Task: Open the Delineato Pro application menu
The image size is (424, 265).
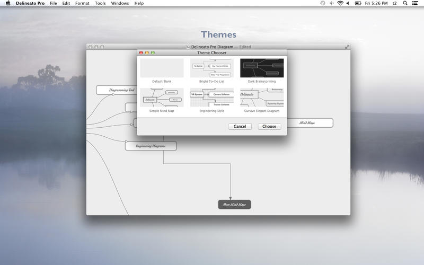Action: [30, 3]
